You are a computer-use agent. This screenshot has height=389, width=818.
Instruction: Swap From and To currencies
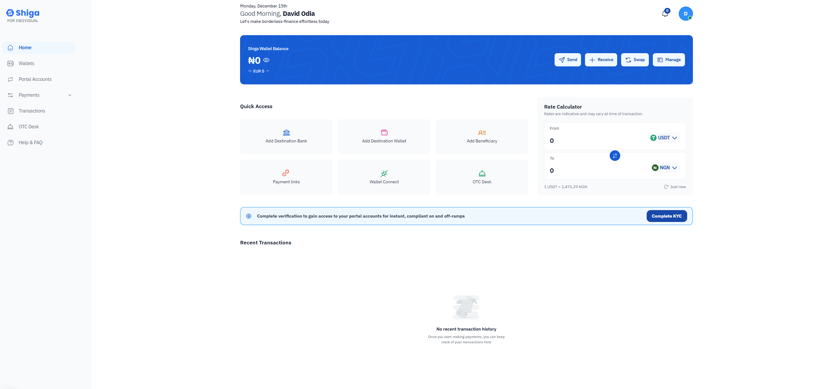pos(615,156)
